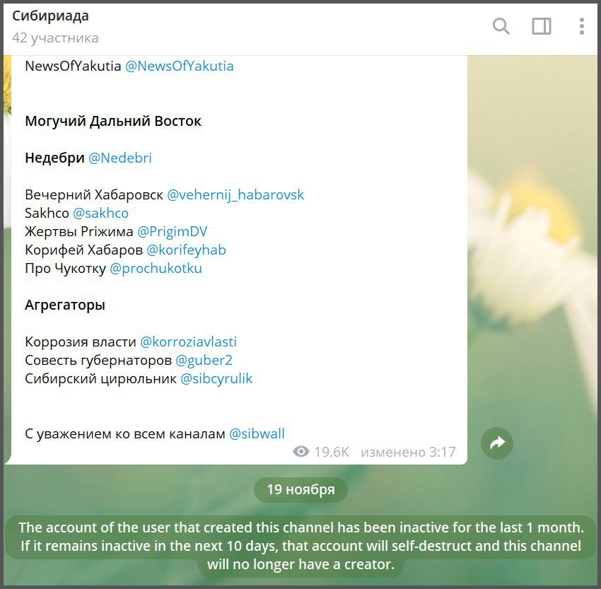Go to the @prochukotku channel
Viewport: 601px width, 589px height.
tap(156, 268)
